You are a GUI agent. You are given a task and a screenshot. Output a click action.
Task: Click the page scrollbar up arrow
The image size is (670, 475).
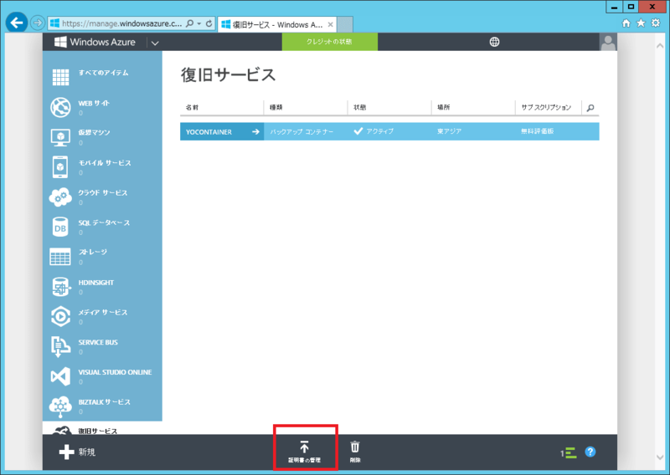pyautogui.click(x=660, y=45)
